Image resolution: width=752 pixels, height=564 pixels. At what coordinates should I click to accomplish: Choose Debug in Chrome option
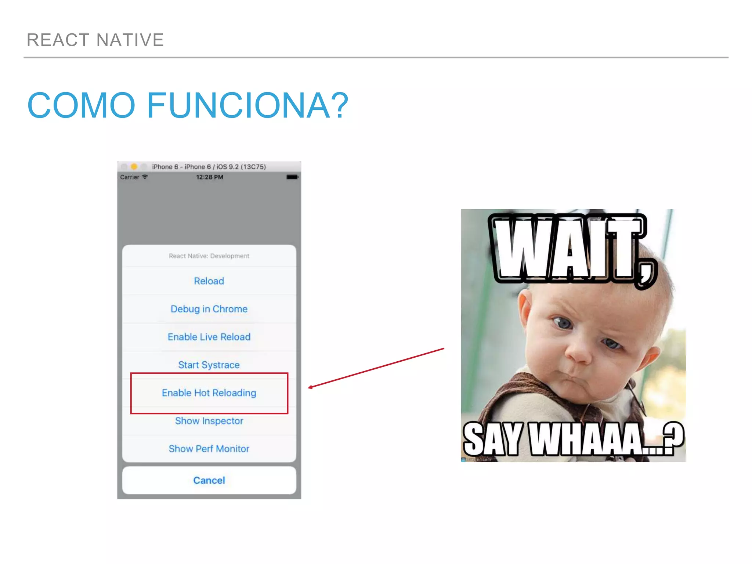[209, 309]
